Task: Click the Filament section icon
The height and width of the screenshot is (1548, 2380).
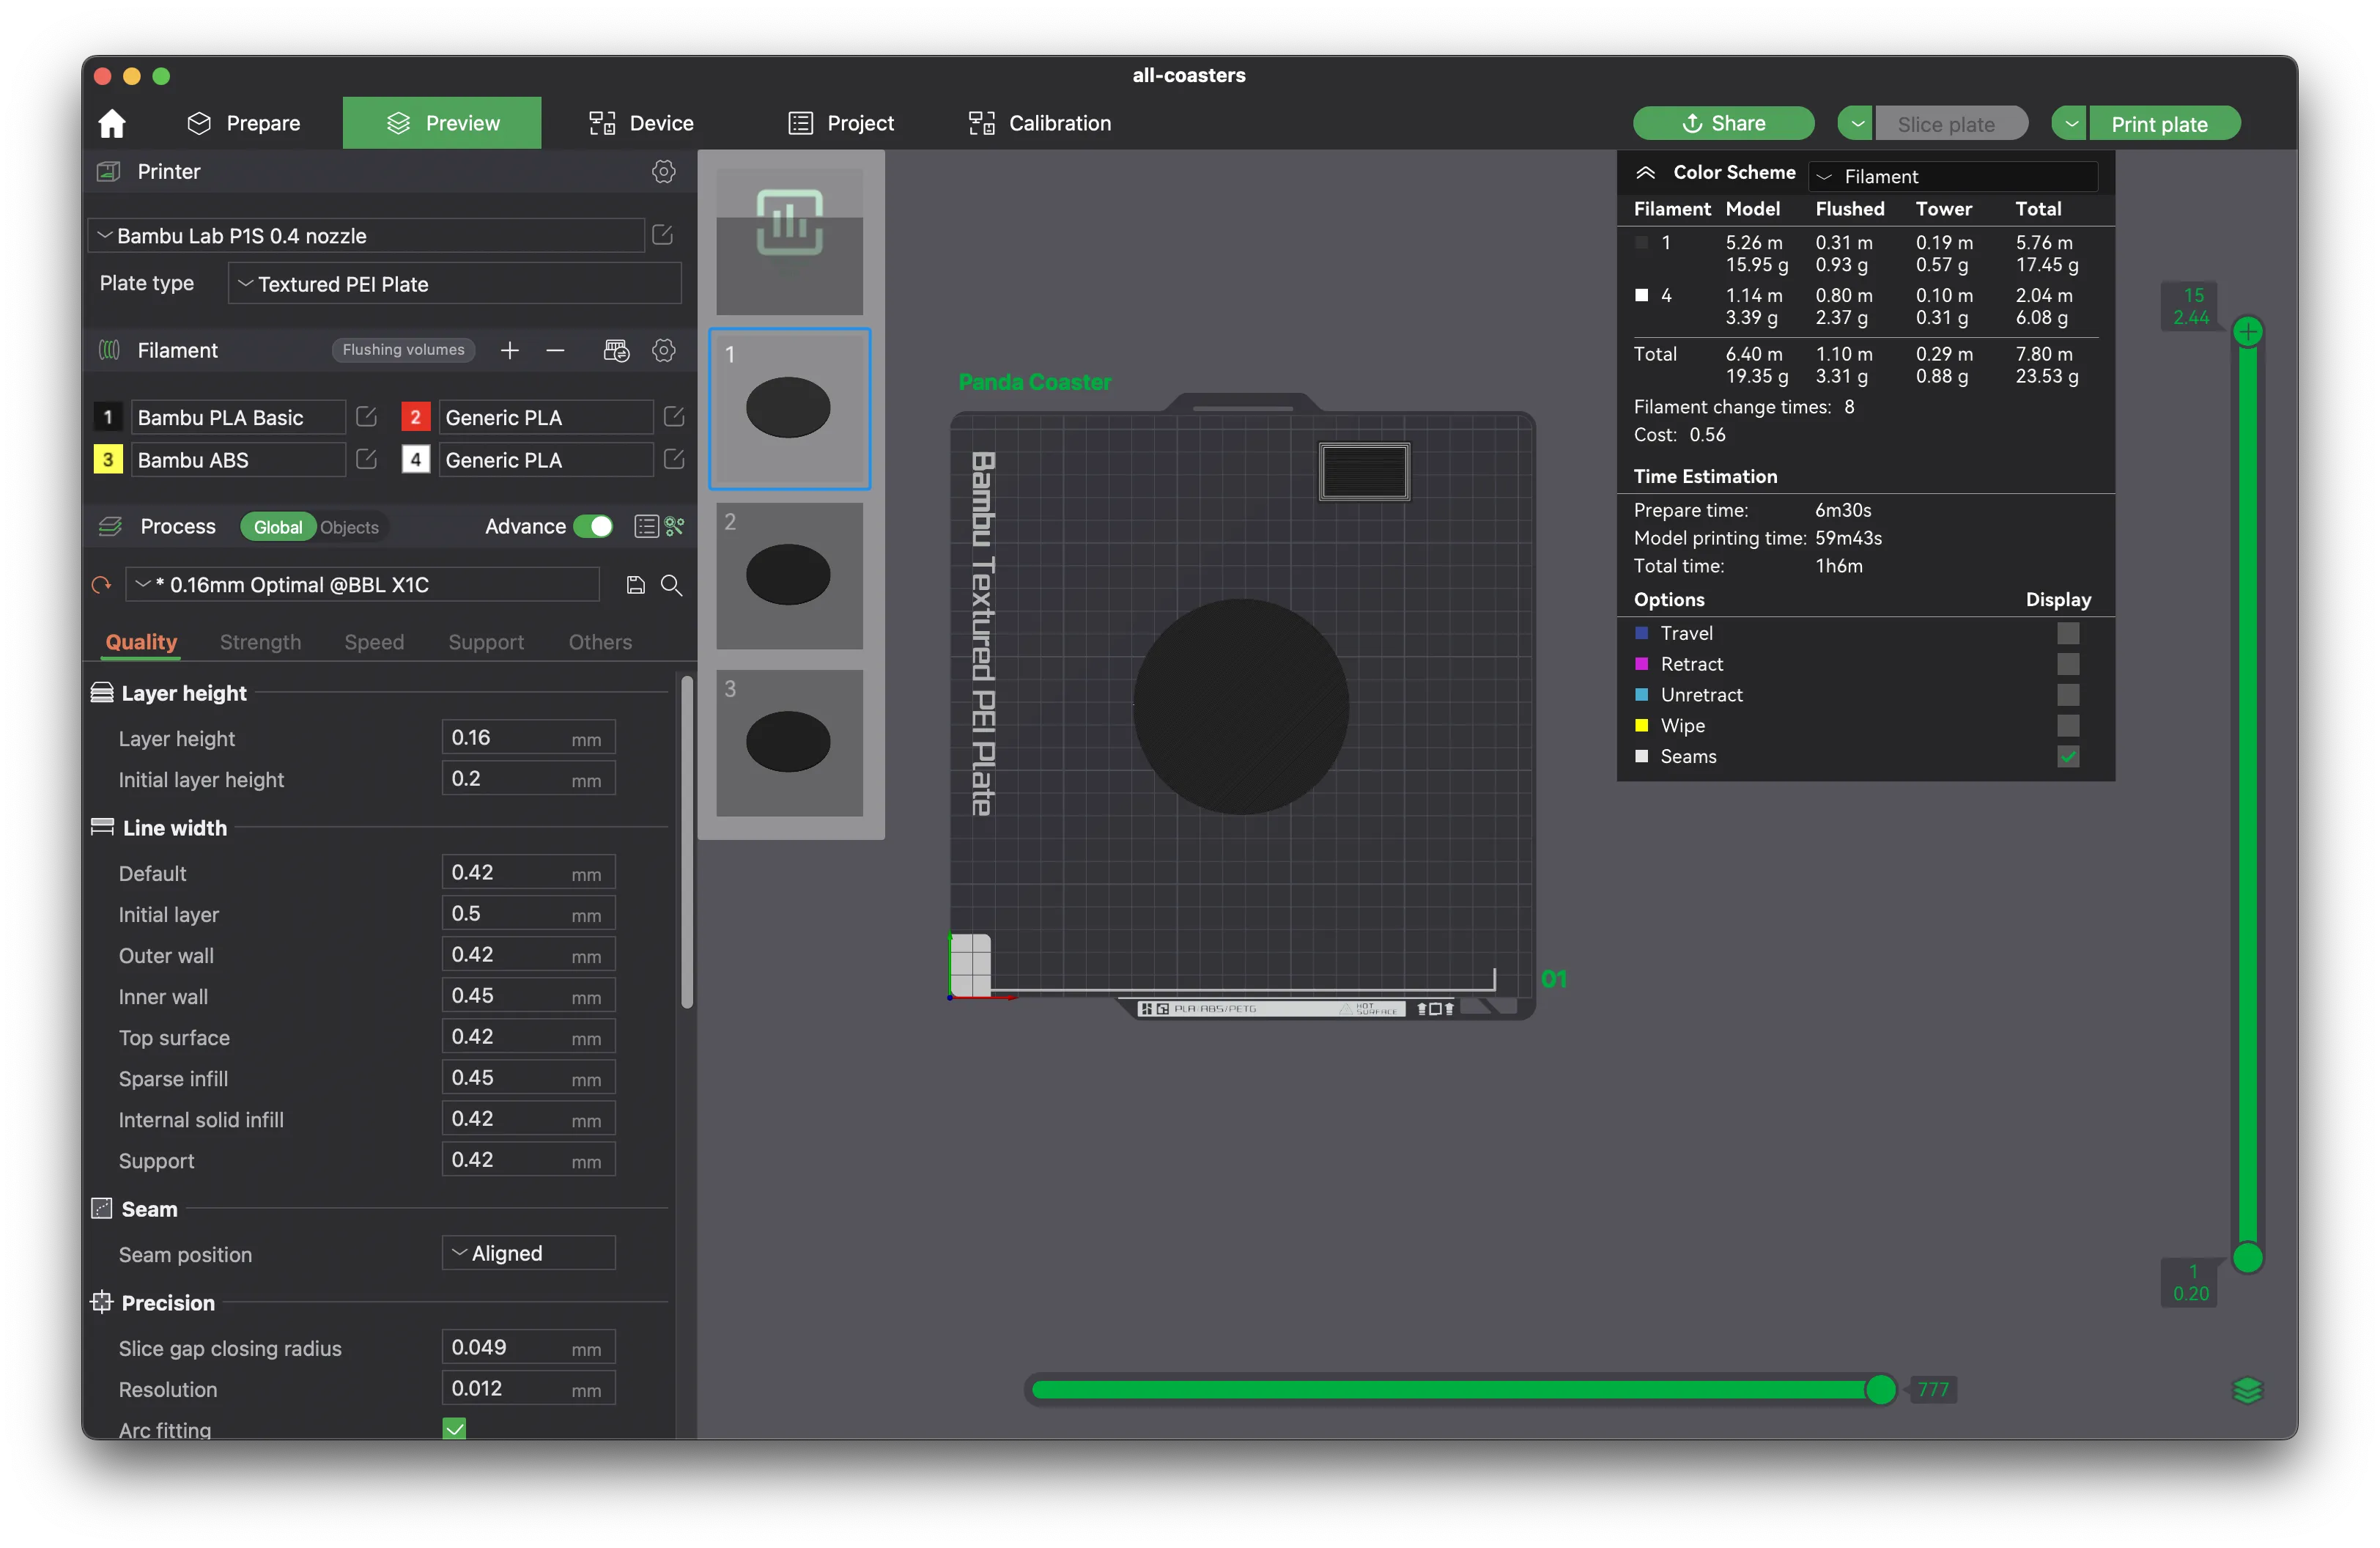Action: pyautogui.click(x=109, y=350)
